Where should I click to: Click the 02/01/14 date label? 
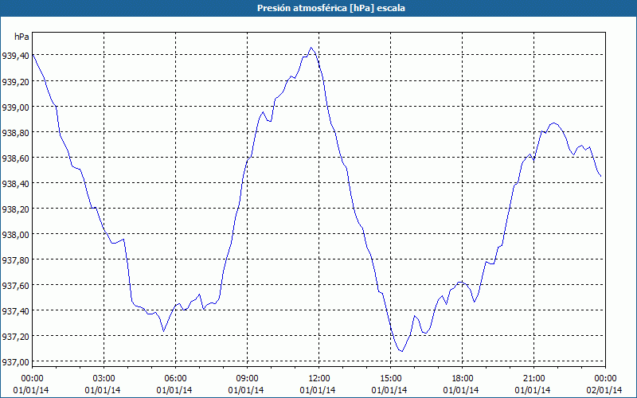point(605,390)
